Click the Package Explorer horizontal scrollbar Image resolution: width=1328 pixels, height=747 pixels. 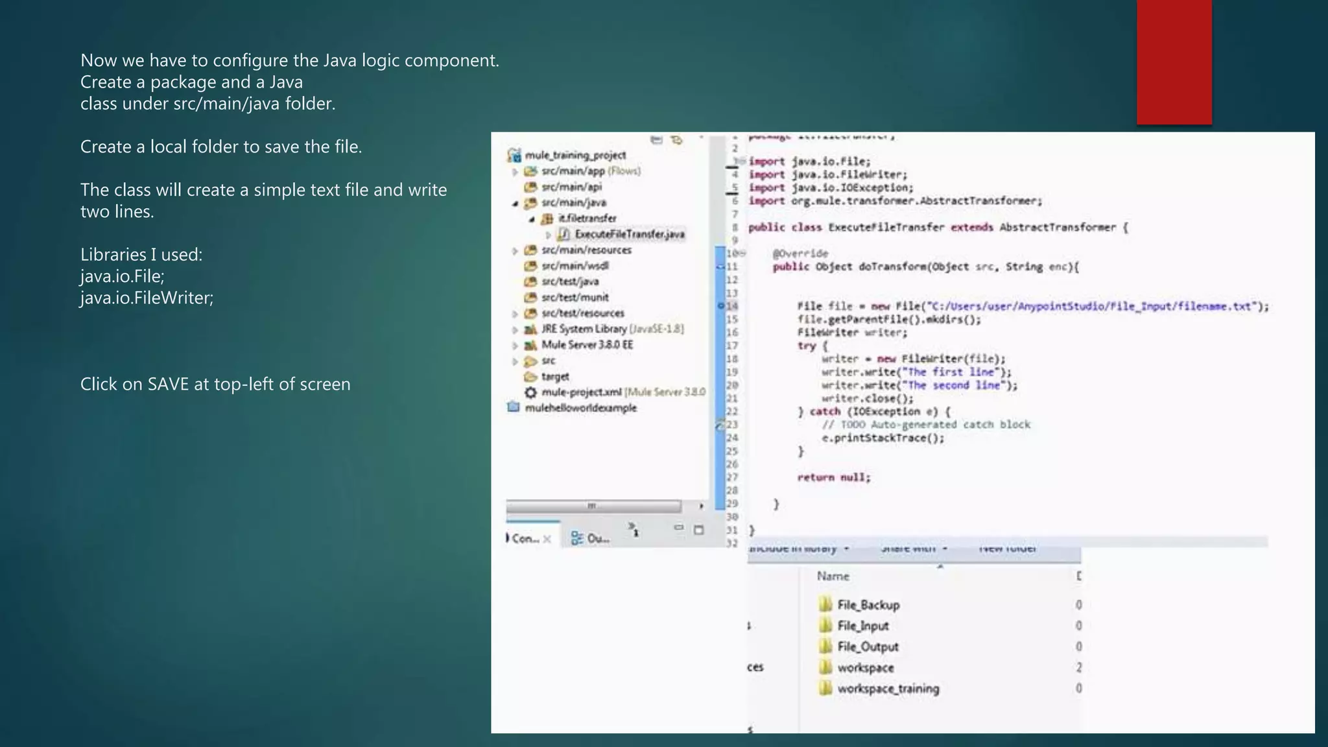pos(593,506)
